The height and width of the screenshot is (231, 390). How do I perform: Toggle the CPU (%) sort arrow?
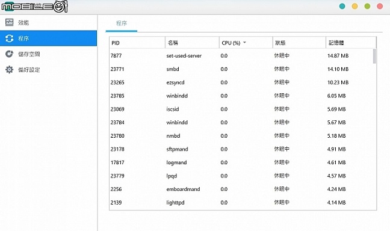(x=244, y=43)
